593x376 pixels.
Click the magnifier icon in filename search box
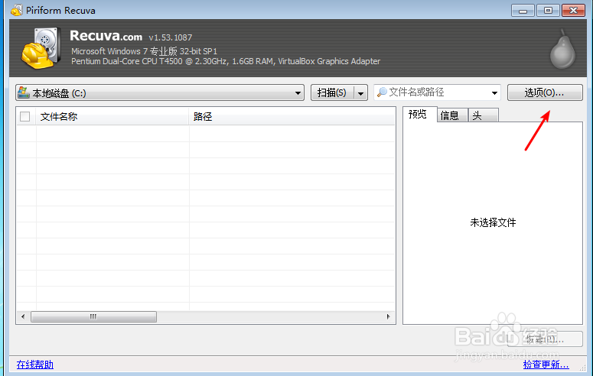point(383,92)
